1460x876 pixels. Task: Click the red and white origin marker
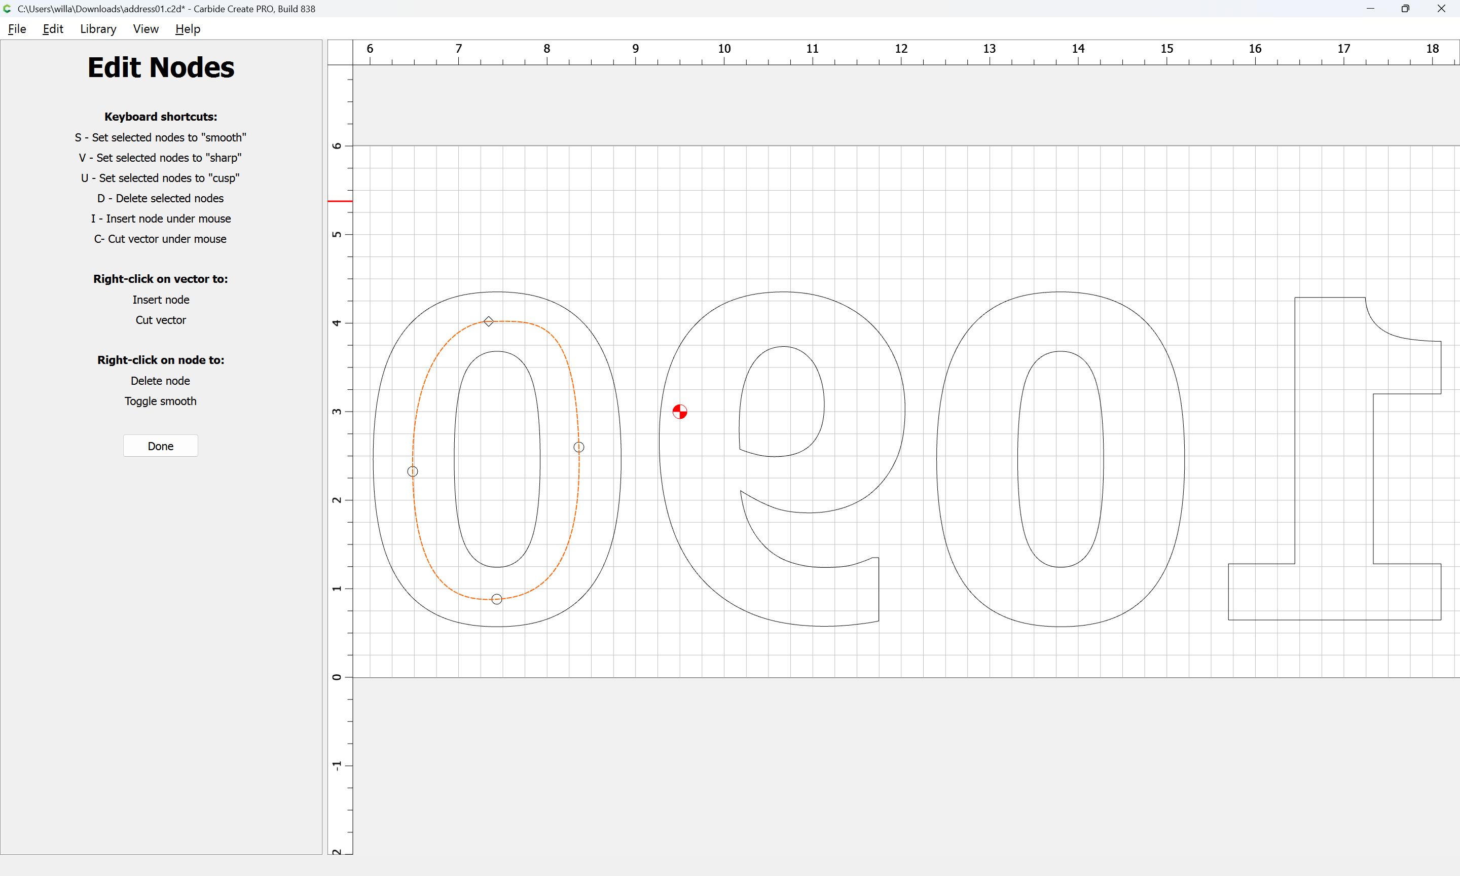coord(680,412)
